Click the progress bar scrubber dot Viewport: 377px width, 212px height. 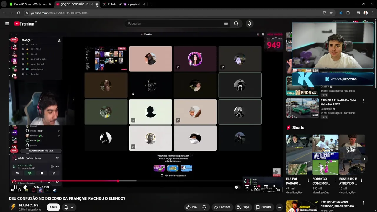(x=118, y=181)
